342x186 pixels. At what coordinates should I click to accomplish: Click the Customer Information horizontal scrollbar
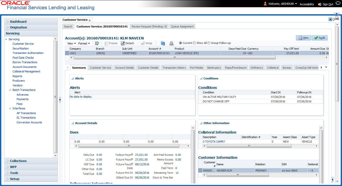[238, 175]
